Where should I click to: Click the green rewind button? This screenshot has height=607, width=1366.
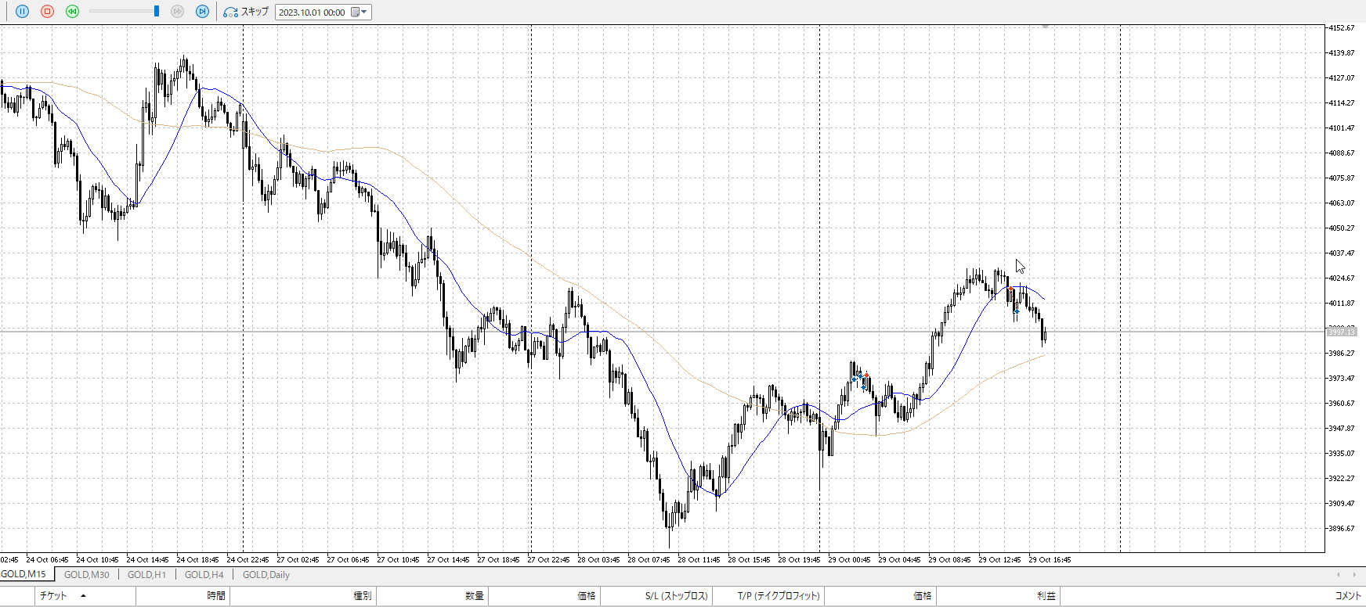coord(72,12)
